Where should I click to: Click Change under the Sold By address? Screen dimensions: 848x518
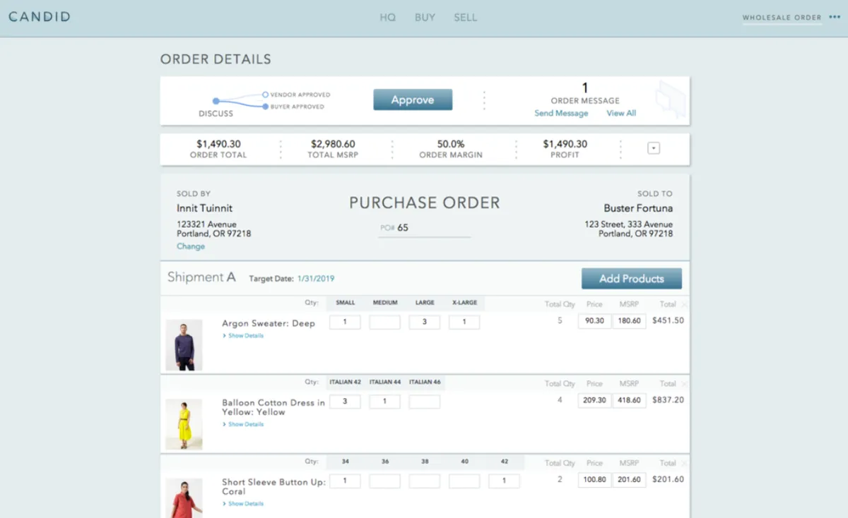(x=191, y=246)
